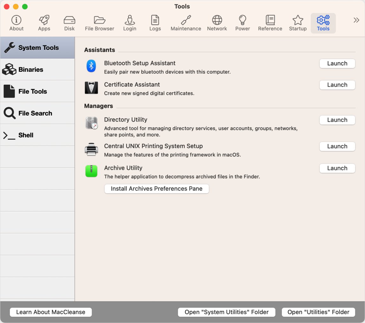Click the Archive Utility title text
Screen dimensions: 365x323
[123, 168]
